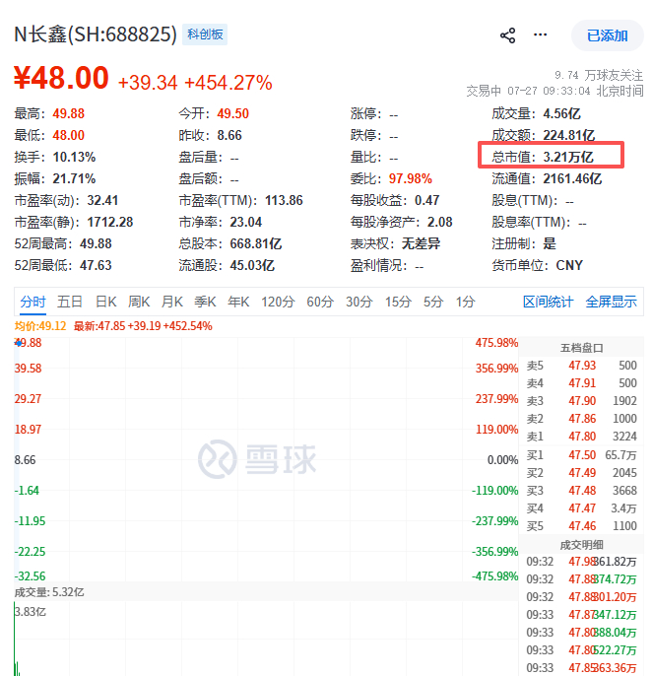Select the 卖4 order row at 47.91
Image resolution: width=652 pixels, height=676 pixels.
tap(581, 383)
